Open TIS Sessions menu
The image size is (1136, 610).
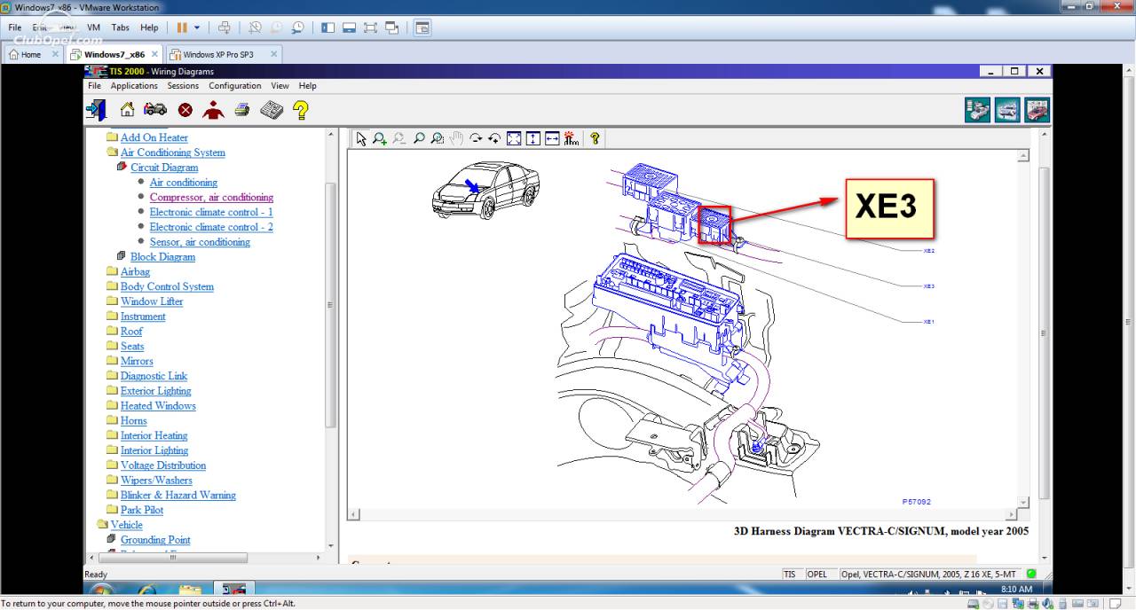pyautogui.click(x=183, y=86)
